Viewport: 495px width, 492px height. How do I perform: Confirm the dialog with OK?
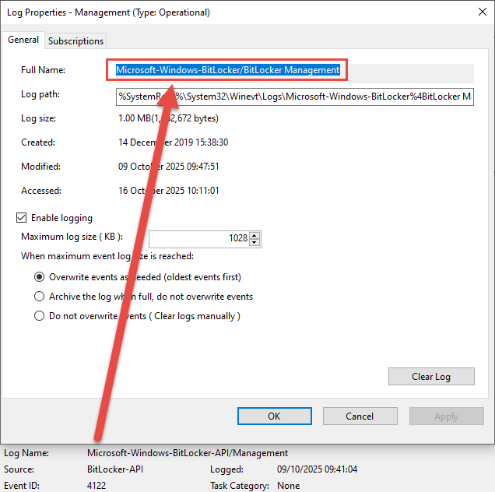pos(274,416)
